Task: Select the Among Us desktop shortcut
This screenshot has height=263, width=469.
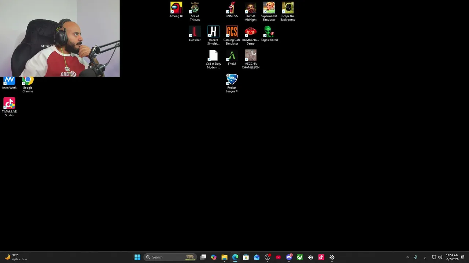Action: coord(176,10)
